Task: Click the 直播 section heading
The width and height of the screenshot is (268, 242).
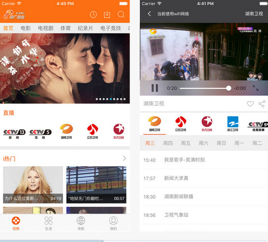Action: [x=8, y=113]
